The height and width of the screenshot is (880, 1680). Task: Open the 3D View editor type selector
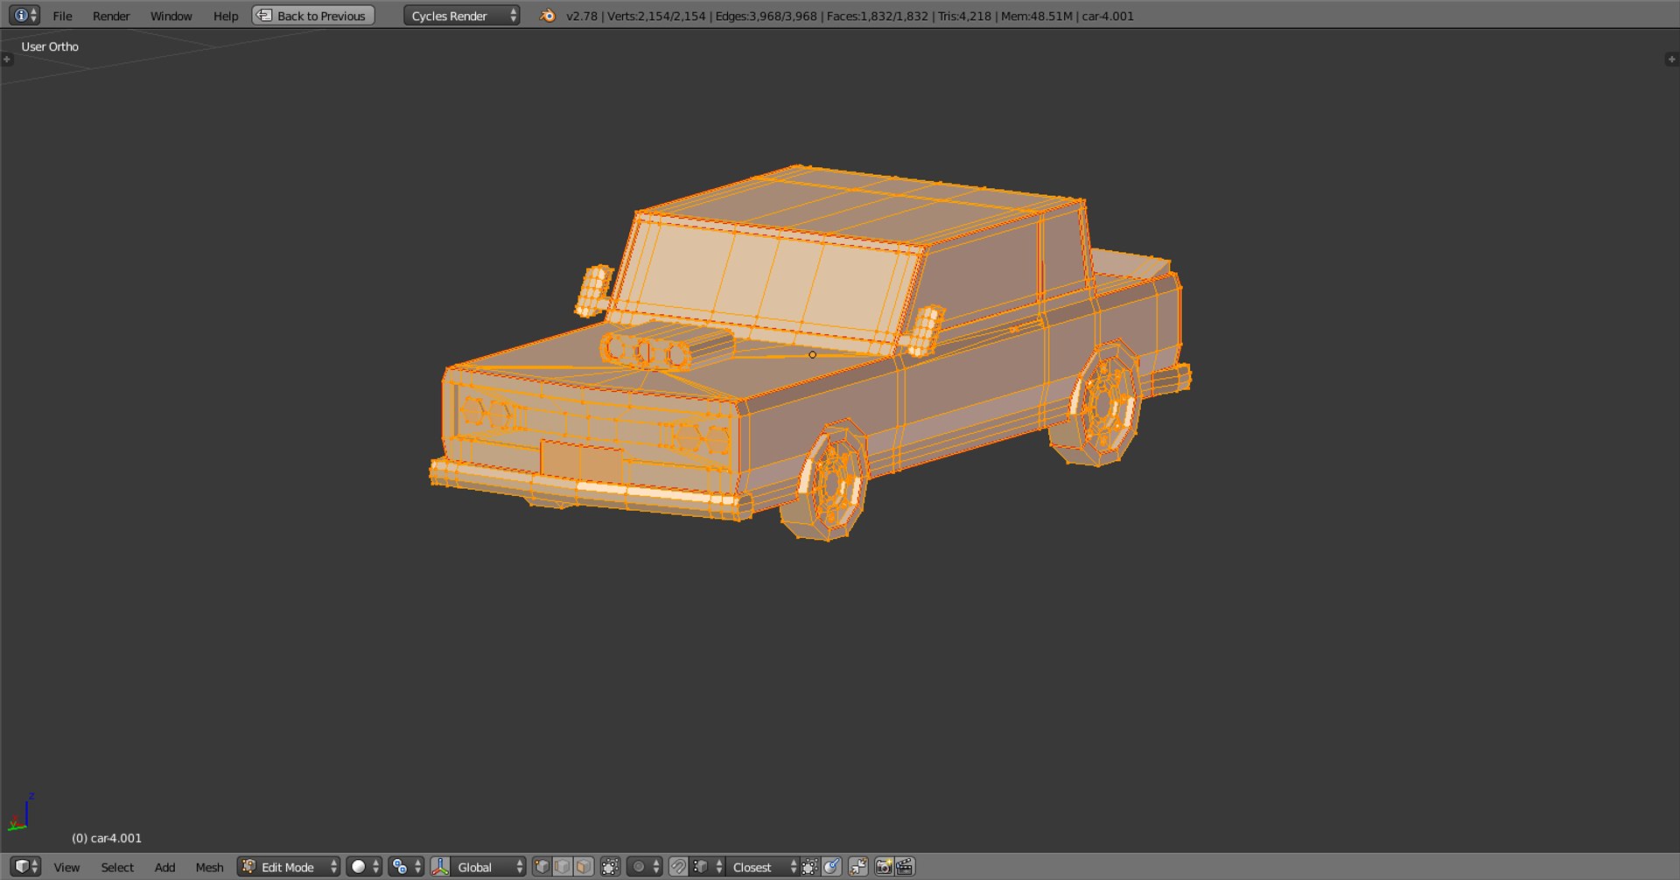click(x=25, y=867)
